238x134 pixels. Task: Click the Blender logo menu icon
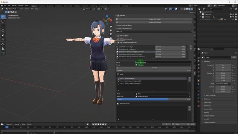point(1,6)
